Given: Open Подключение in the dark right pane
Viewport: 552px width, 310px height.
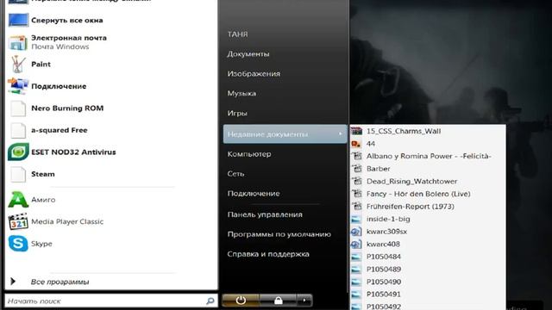Looking at the screenshot, I should coord(254,193).
